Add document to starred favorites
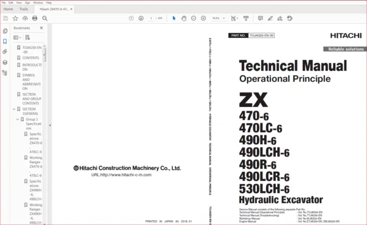 click(x=15, y=18)
